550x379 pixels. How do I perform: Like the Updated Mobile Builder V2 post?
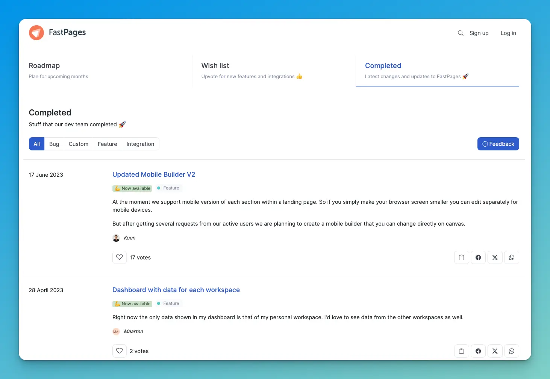coord(120,258)
